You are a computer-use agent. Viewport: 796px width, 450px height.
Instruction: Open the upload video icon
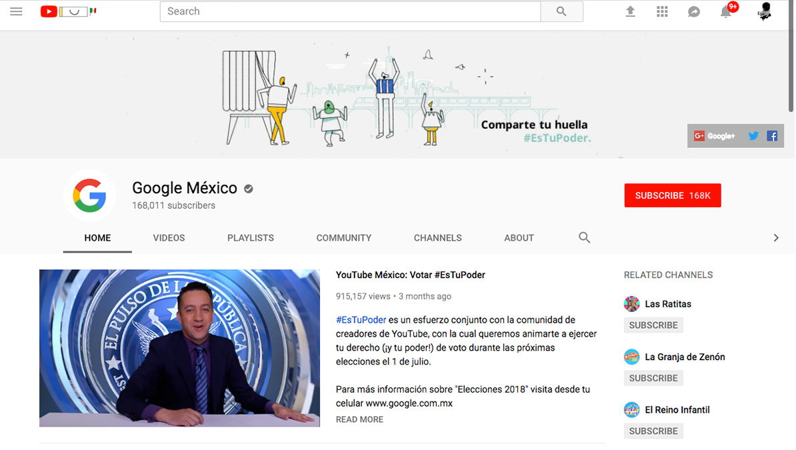click(x=630, y=11)
